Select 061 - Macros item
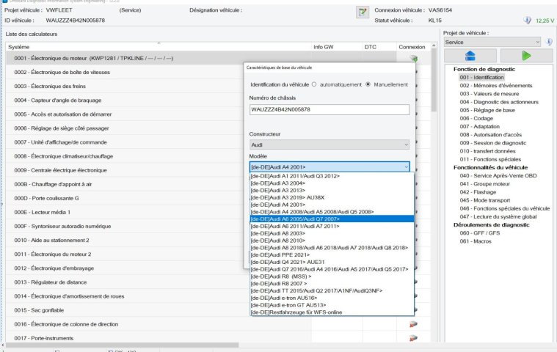Screen dimensions: 557x352 [x=476, y=241]
